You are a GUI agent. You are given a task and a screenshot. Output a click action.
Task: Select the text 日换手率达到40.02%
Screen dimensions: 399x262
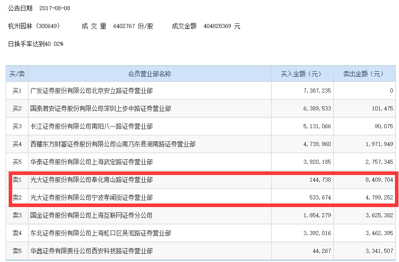(x=36, y=44)
